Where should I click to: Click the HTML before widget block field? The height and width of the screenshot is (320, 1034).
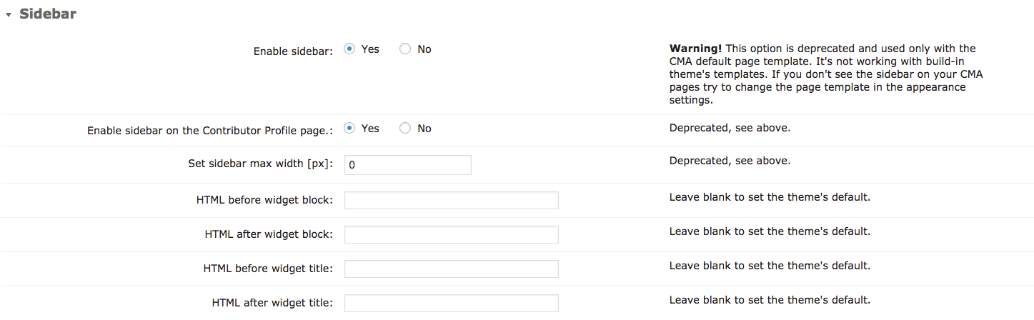pos(451,200)
